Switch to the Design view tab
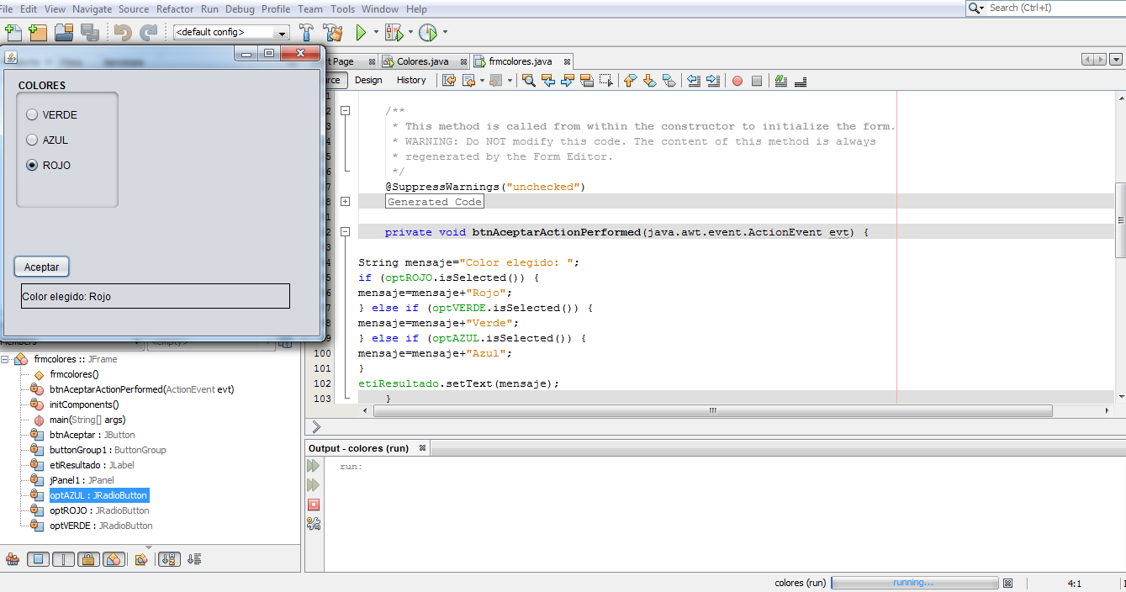 (x=368, y=80)
